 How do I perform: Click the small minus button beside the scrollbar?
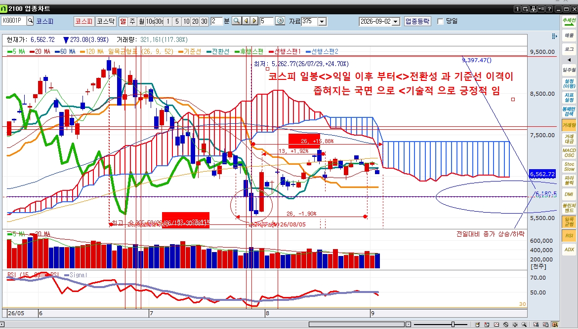408,324
